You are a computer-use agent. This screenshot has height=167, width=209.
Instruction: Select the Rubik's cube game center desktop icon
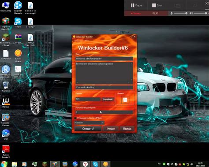coord(6,24)
